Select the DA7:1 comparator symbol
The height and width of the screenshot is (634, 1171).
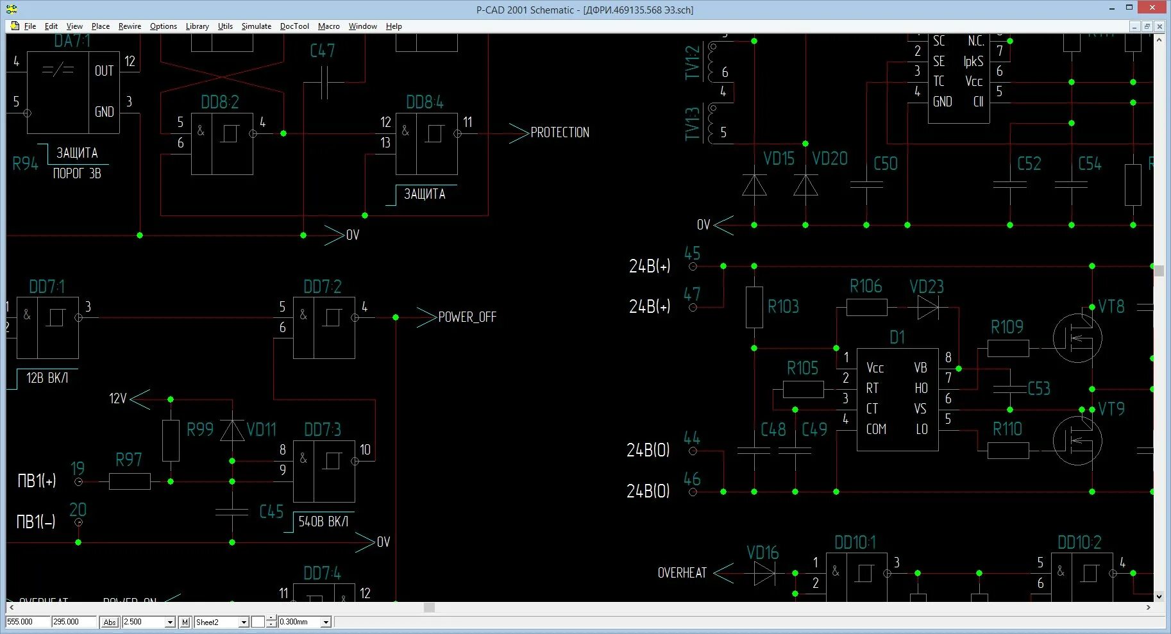coord(73,92)
